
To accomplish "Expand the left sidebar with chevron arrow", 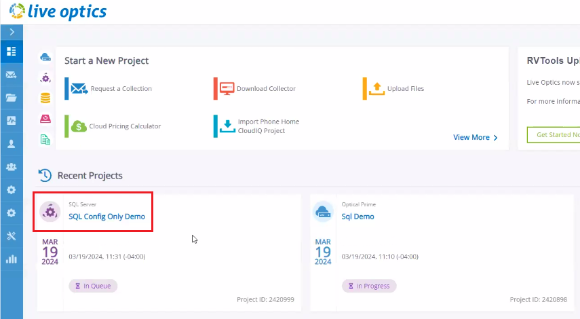I will coord(12,32).
